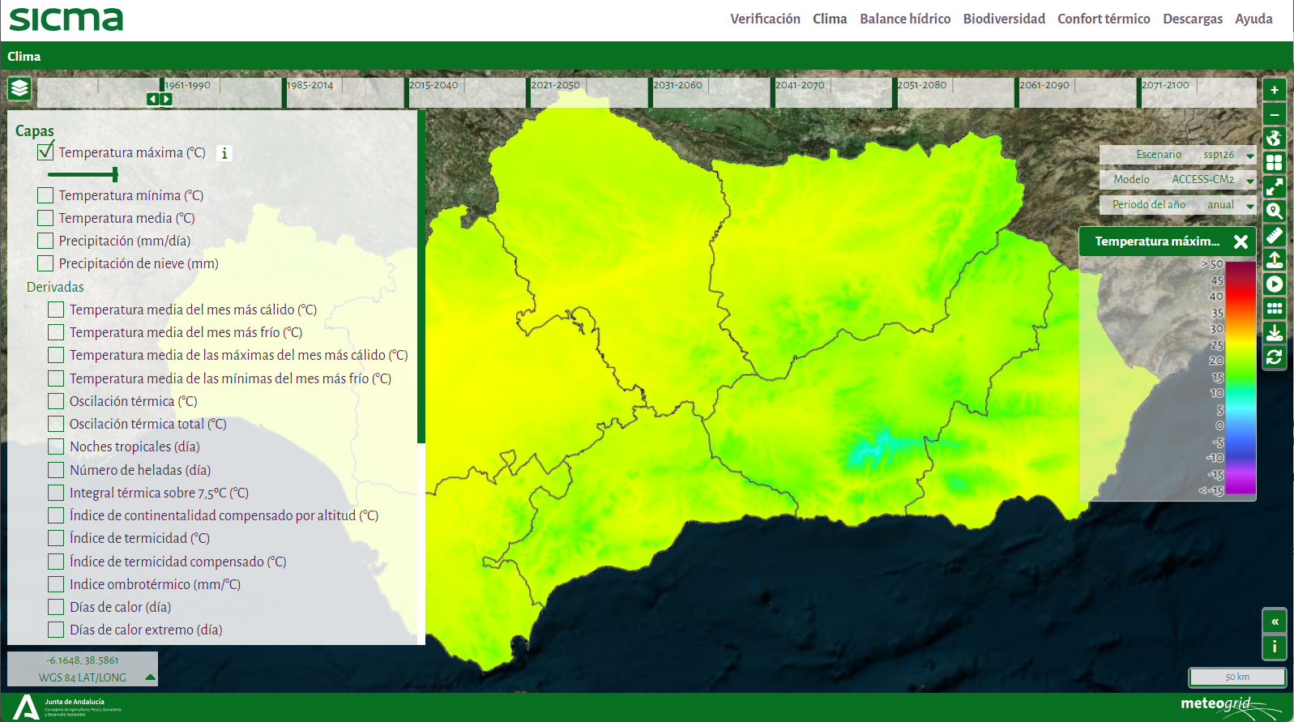The image size is (1294, 722).
Task: Step timeline forward with the right arrow
Action: pyautogui.click(x=165, y=99)
